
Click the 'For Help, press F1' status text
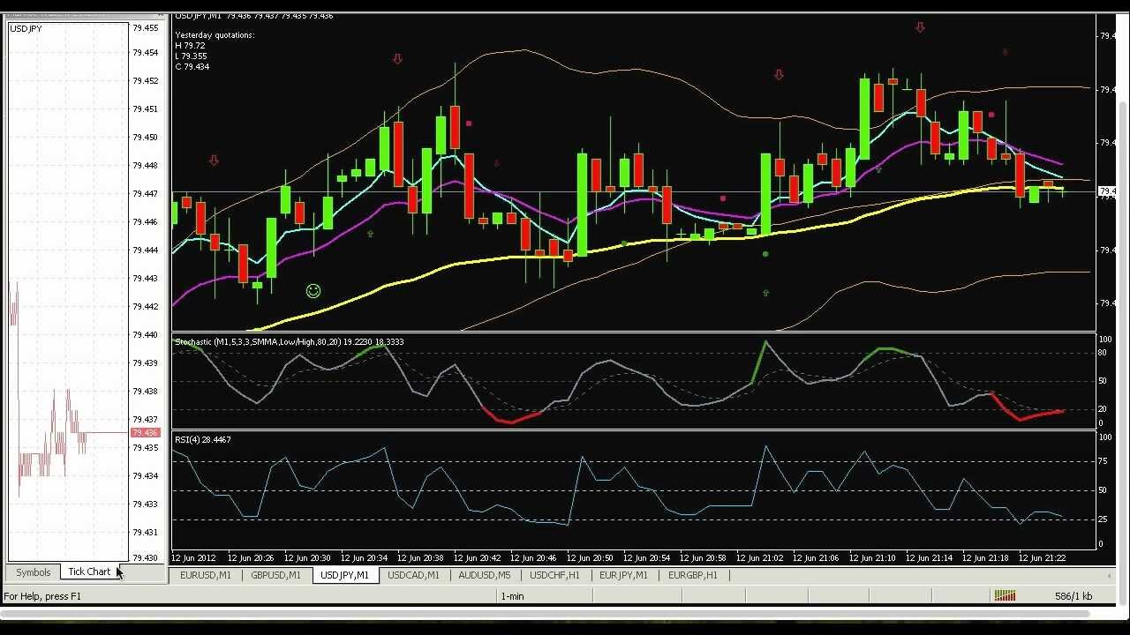42,596
